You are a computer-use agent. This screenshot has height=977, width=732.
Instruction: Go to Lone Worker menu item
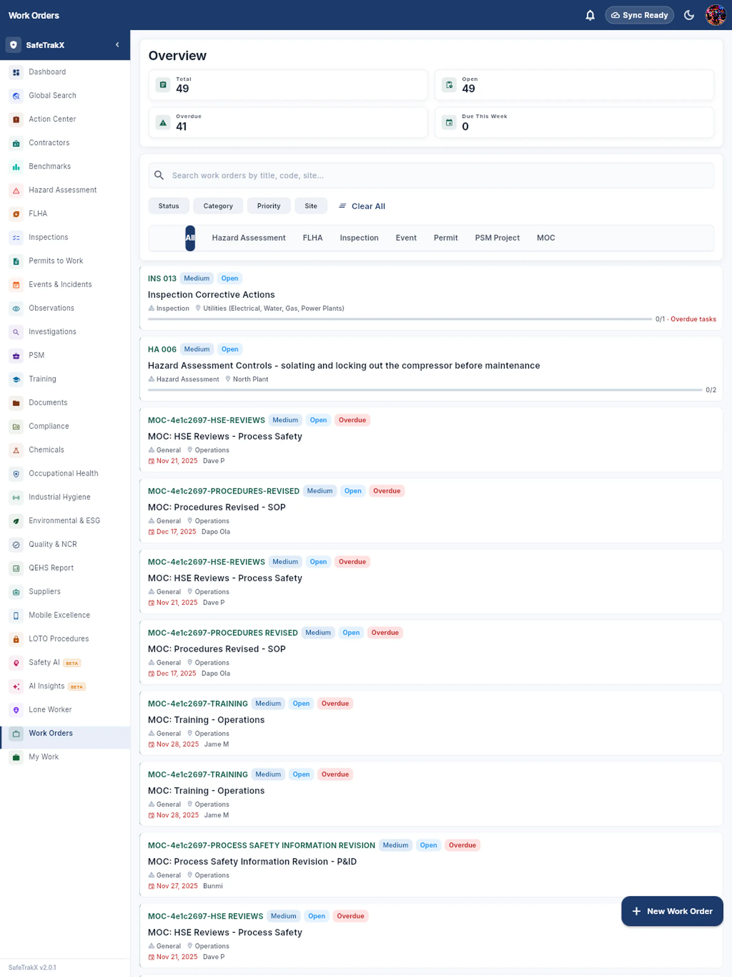pyautogui.click(x=65, y=710)
